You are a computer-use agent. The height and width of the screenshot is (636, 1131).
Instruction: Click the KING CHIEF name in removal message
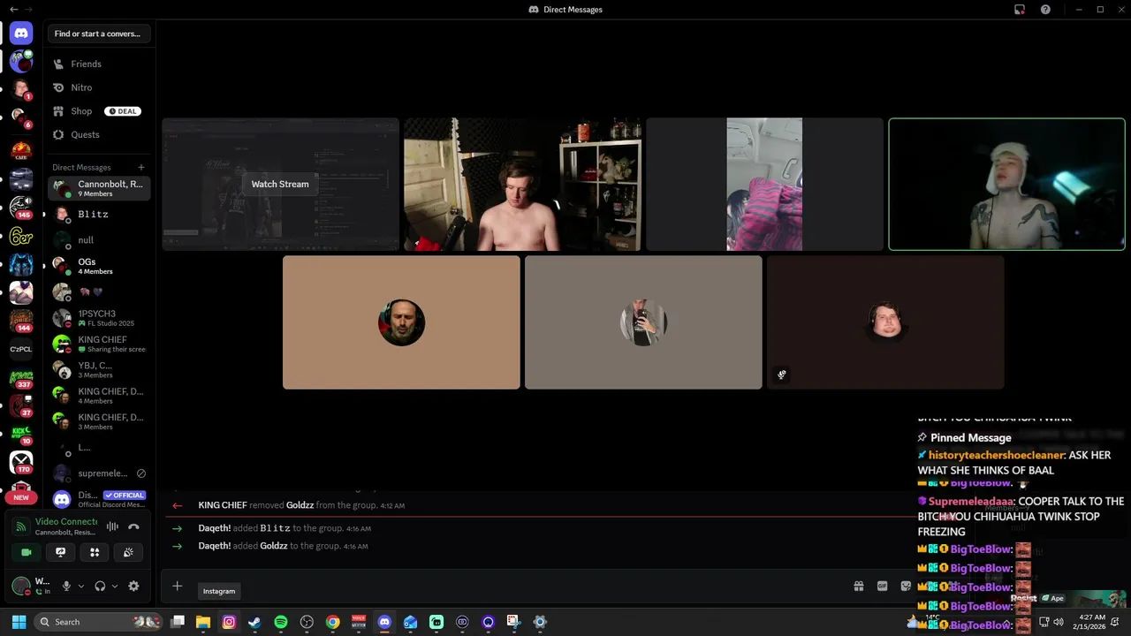tap(223, 505)
